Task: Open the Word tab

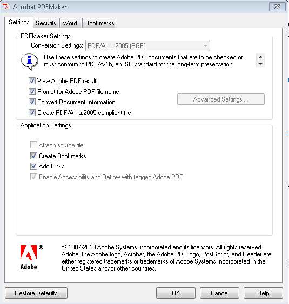Action: pos(70,23)
